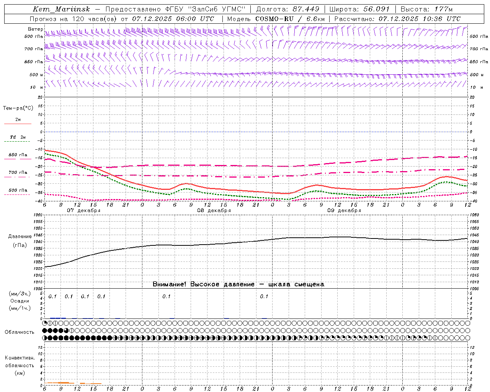Click the "Модель COSMO-RU / 6.6км" text
Screen dimensions: 490x392
276,19
